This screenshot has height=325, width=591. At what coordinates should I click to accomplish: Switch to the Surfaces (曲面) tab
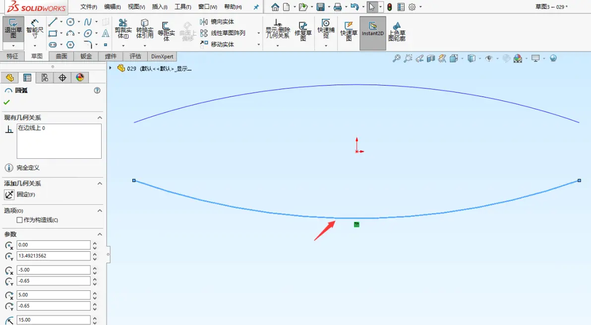tap(61, 56)
